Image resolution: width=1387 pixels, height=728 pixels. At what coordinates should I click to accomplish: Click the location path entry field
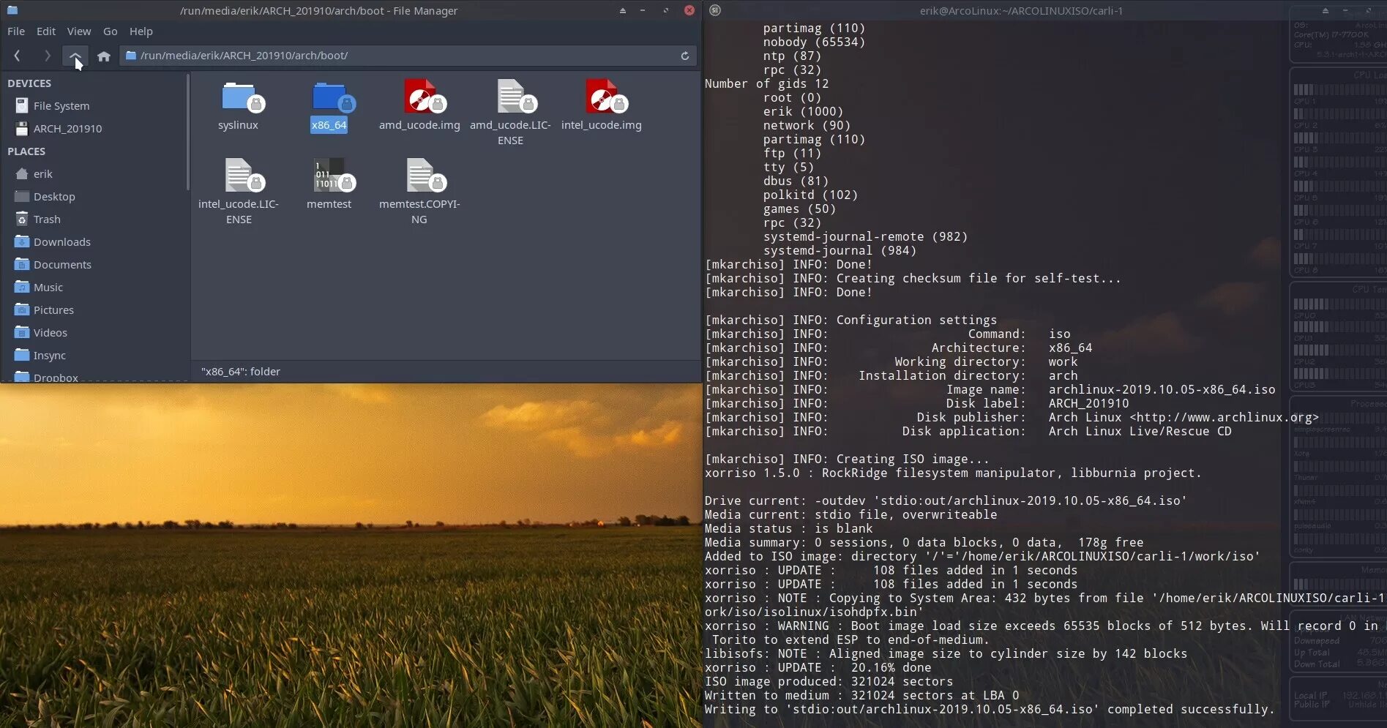[408, 56]
